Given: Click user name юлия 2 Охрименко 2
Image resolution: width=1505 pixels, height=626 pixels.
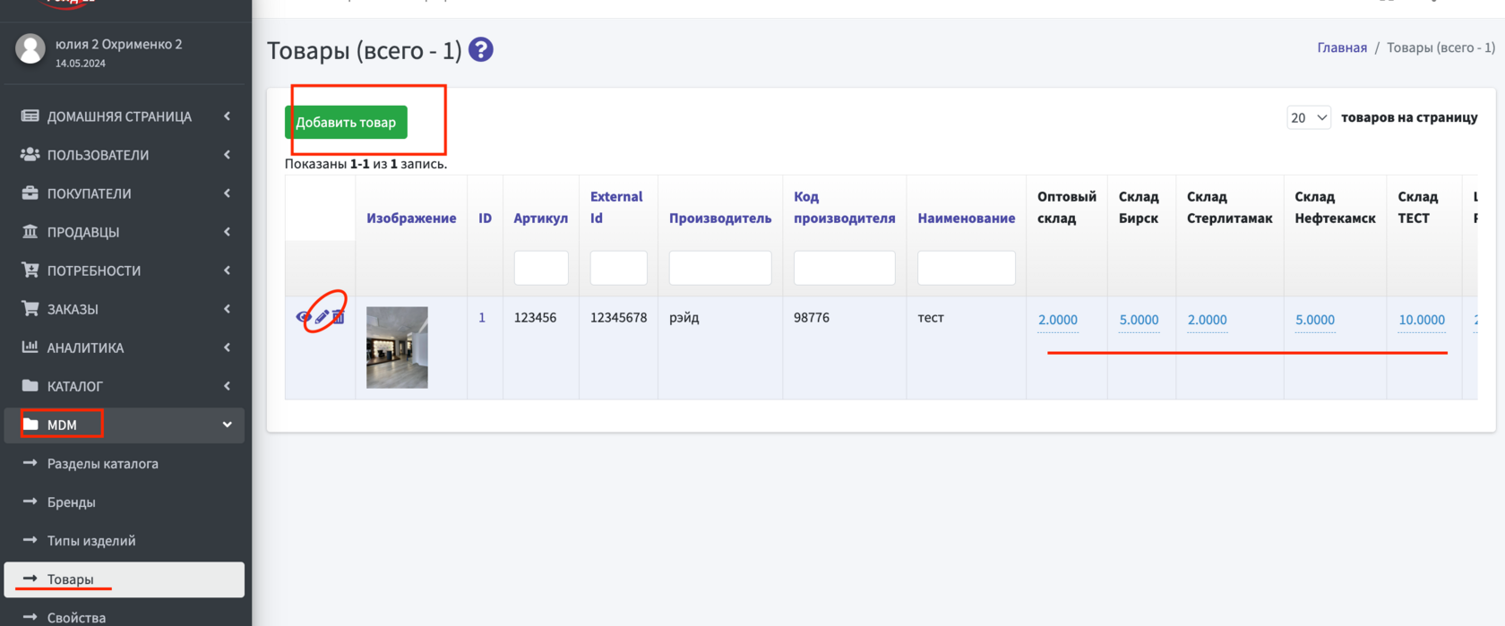Looking at the screenshot, I should (119, 44).
